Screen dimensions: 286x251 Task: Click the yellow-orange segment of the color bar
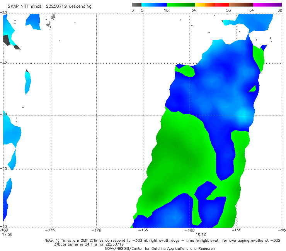click(205, 5)
